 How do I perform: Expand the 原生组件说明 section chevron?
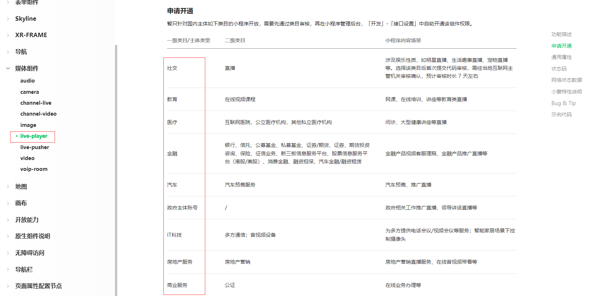pos(8,236)
